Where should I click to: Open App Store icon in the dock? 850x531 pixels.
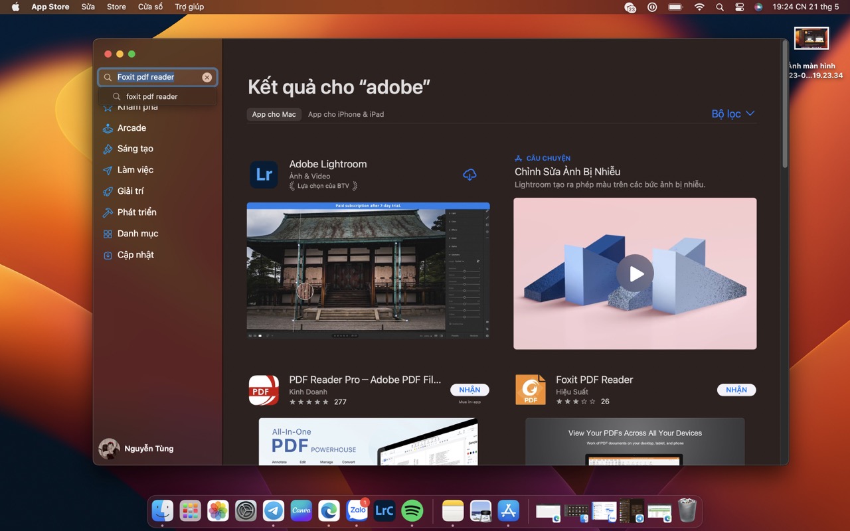click(509, 510)
